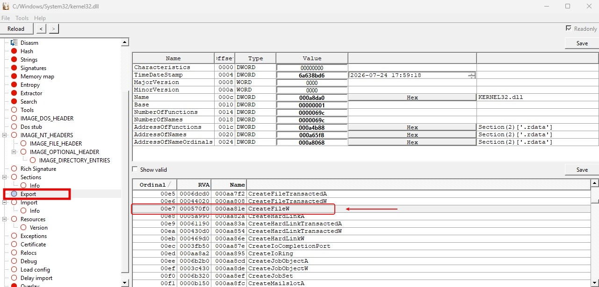This screenshot has width=599, height=287.
Task: Toggle the Readonly checkbox
Action: [569, 28]
